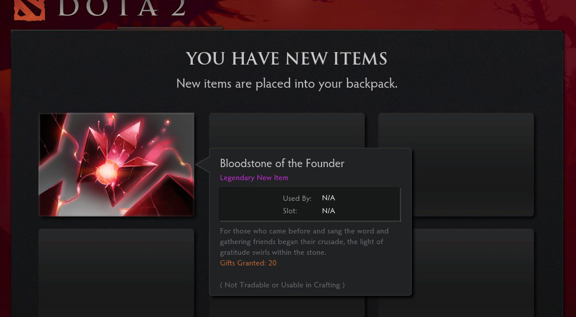Viewport: 576px width, 317px height.
Task: Click the purple "Legendary New Item" label
Action: [254, 178]
